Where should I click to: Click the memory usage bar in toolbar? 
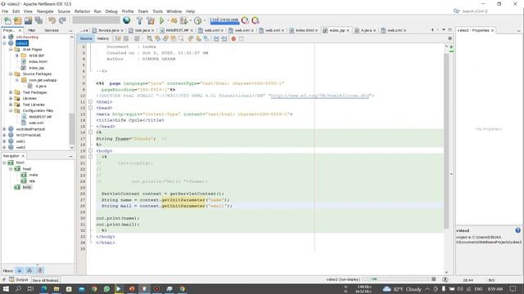click(224, 20)
